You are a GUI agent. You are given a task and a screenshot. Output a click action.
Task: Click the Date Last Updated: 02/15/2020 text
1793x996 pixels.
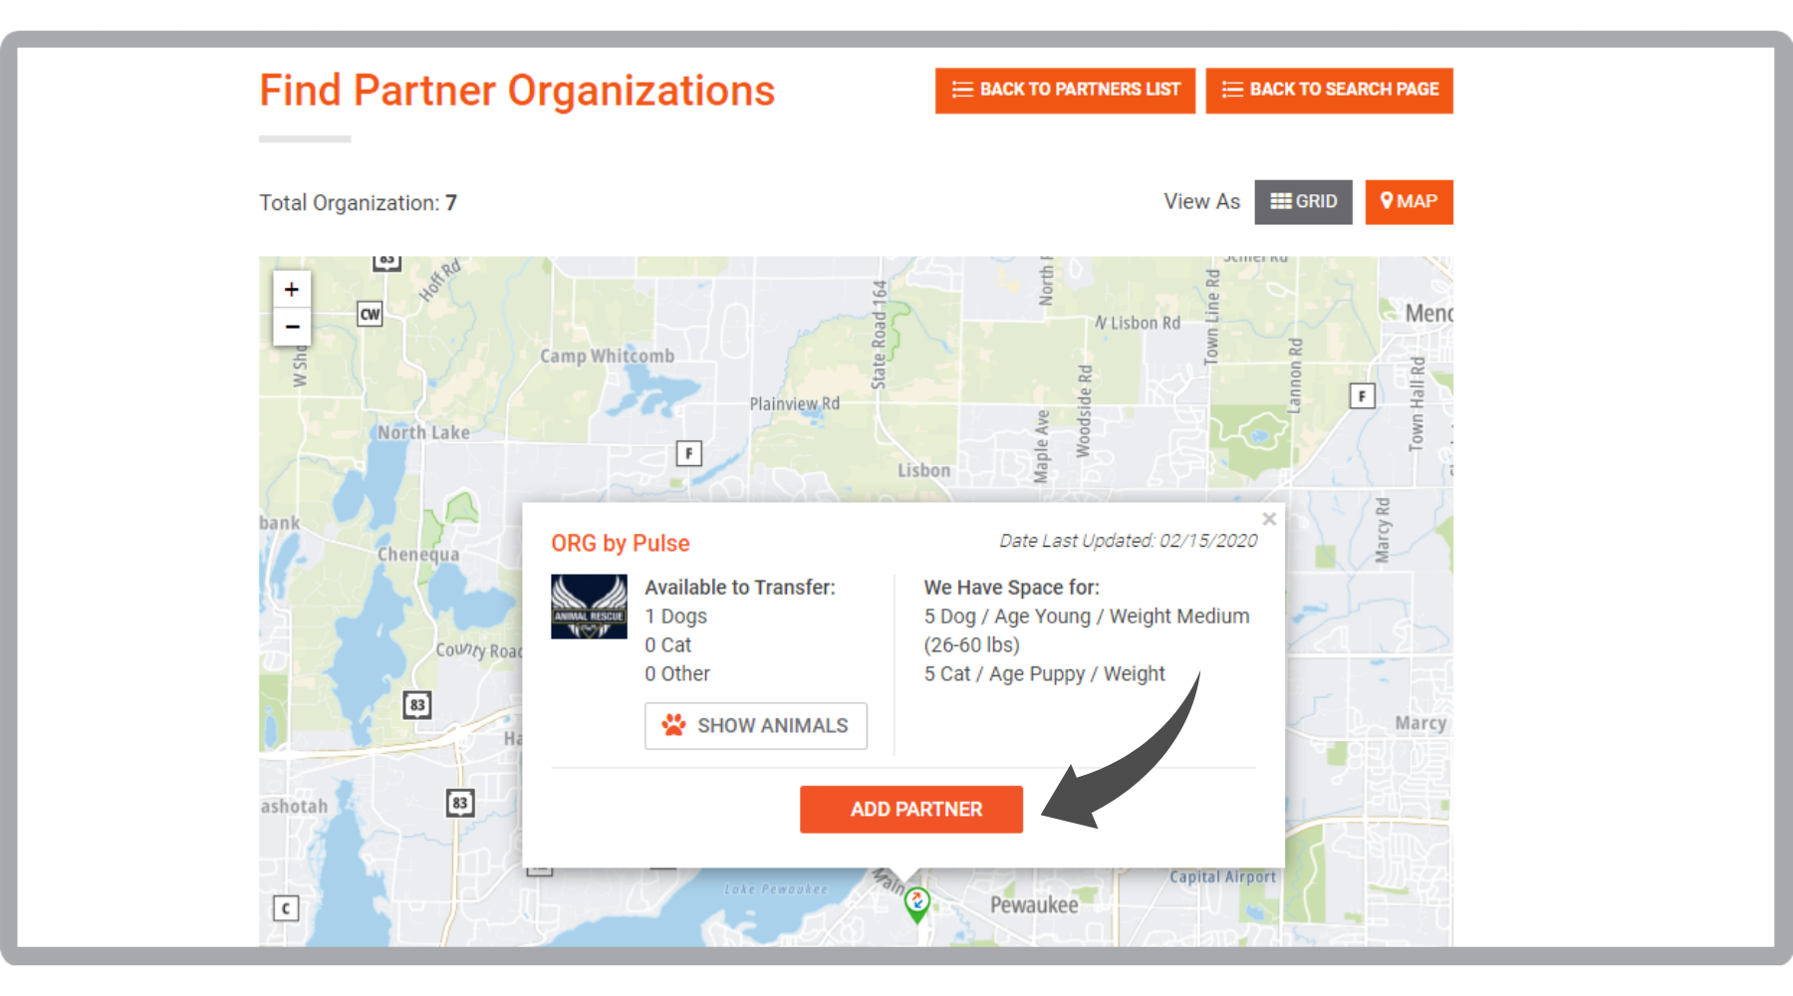click(1129, 541)
